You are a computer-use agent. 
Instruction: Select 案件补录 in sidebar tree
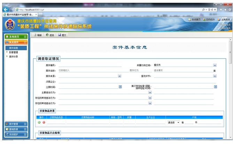(14, 56)
